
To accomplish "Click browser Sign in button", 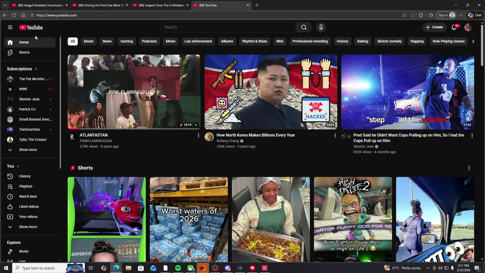I will 446,15.
